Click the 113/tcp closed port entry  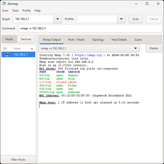click(x=45, y=82)
